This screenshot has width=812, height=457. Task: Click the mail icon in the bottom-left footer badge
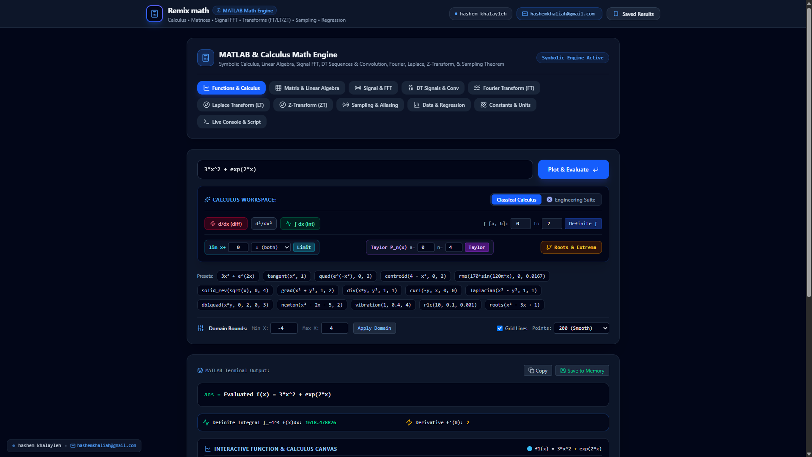[73, 446]
